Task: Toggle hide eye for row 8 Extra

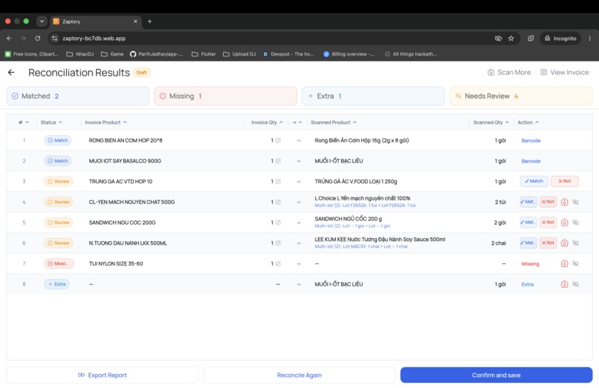Action: (576, 284)
